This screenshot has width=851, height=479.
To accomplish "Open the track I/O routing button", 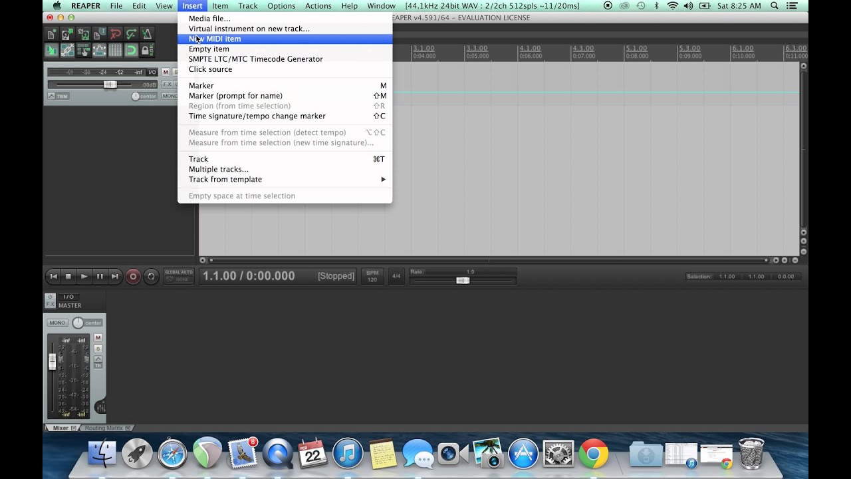I will point(152,72).
